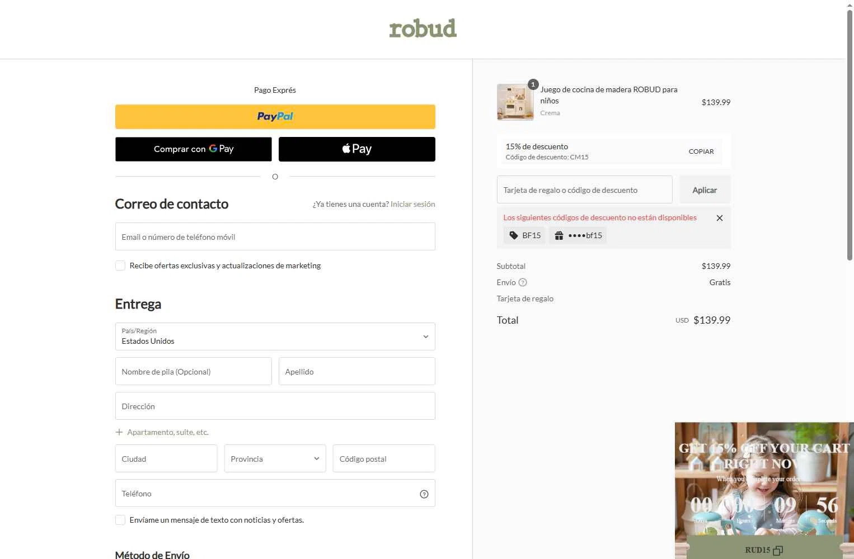Dismiss the unavailable discount codes error
Screen dimensions: 854x559
pyautogui.click(x=720, y=218)
